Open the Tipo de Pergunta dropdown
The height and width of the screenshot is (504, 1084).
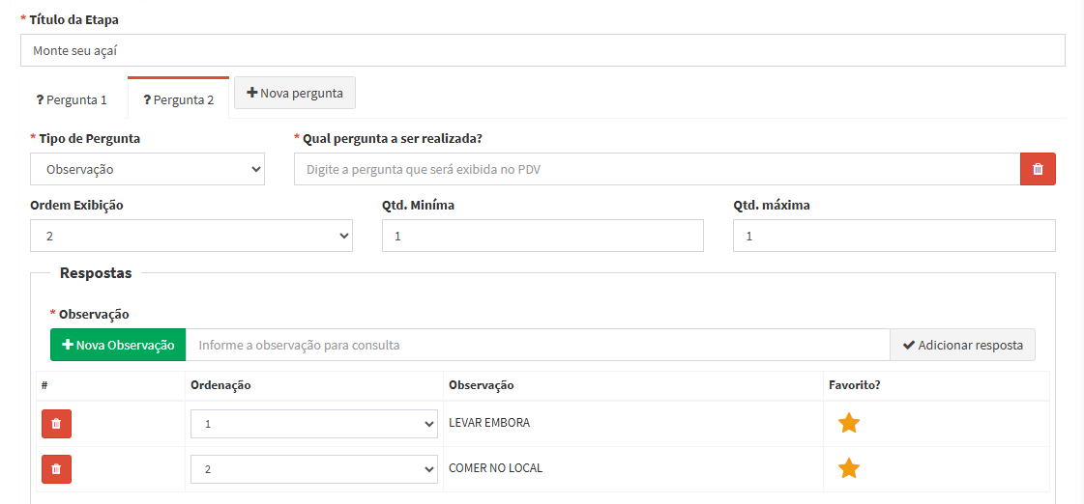coord(147,169)
